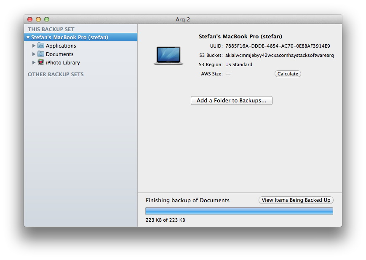
Task: Click Add a Folder to Backups button
Action: coord(231,100)
